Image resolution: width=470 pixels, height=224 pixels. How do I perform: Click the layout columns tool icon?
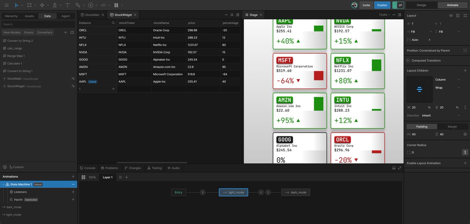pyautogui.click(x=116, y=5)
